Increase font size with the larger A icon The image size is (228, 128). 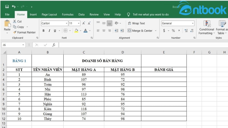click(84, 23)
